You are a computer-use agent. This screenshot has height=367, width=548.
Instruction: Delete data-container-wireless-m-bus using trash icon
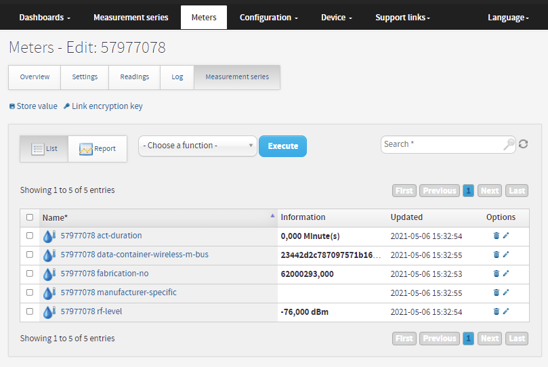click(x=496, y=255)
